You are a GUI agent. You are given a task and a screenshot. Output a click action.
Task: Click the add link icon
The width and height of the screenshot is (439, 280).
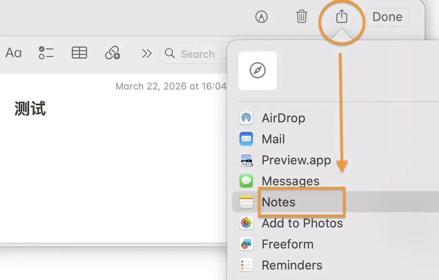click(113, 53)
